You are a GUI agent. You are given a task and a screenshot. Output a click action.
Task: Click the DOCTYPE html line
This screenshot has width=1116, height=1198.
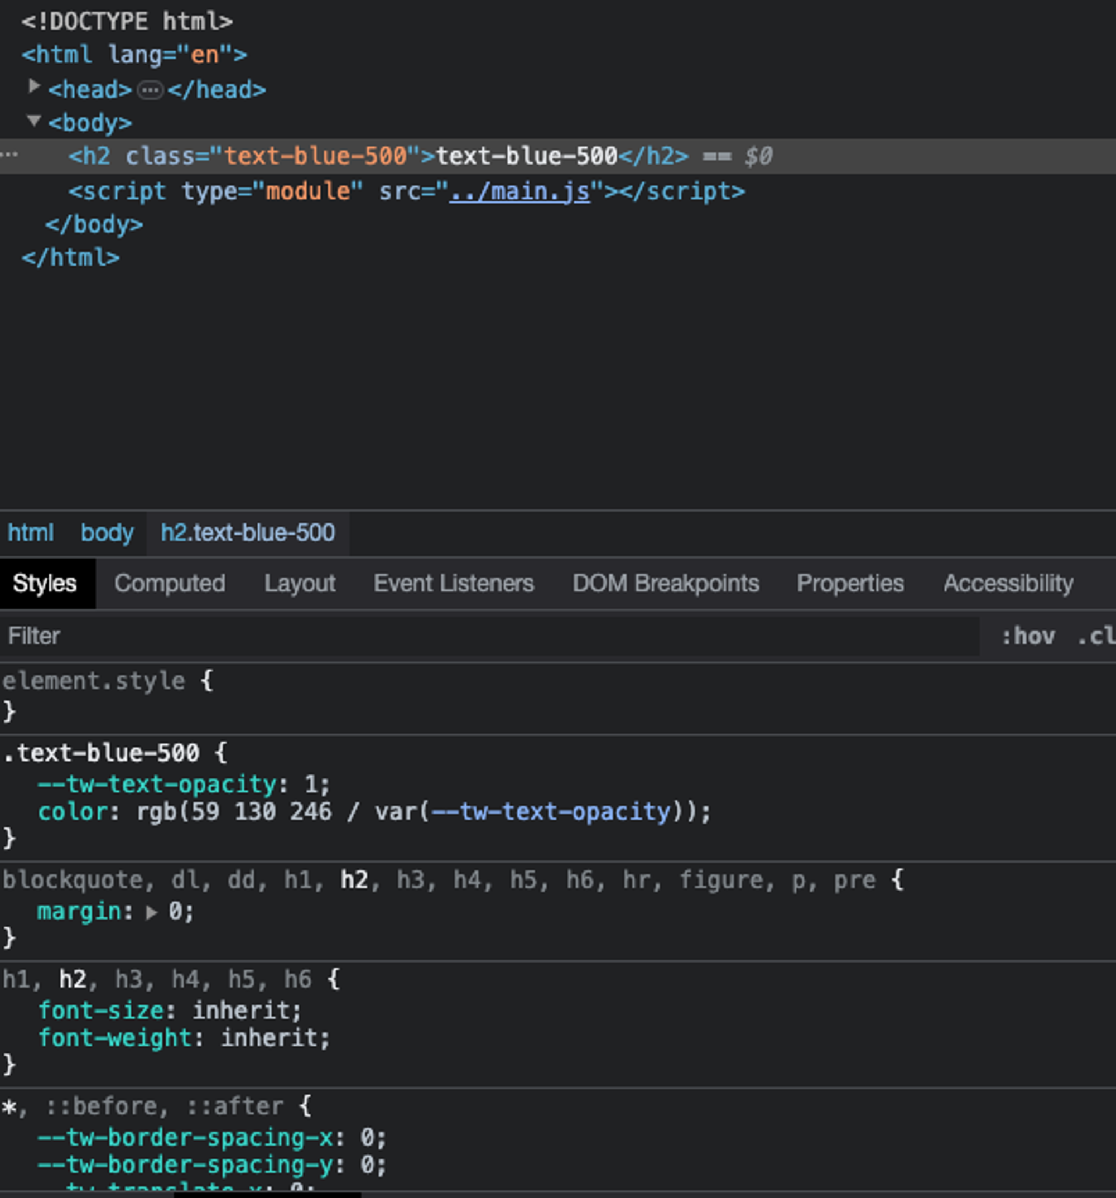pos(127,22)
